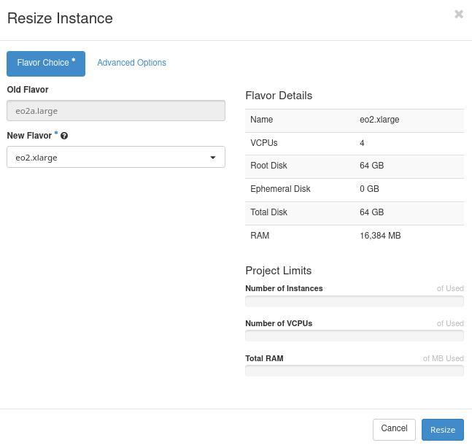Viewport: 472px width, 448px height.
Task: Click the eo2.xlarge name value in details
Action: pyautogui.click(x=379, y=120)
